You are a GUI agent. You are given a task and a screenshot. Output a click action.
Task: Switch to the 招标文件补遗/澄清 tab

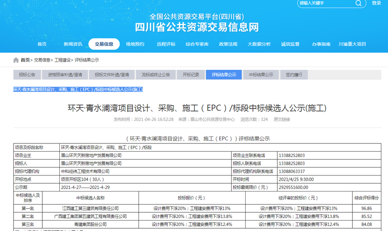tap(112, 75)
